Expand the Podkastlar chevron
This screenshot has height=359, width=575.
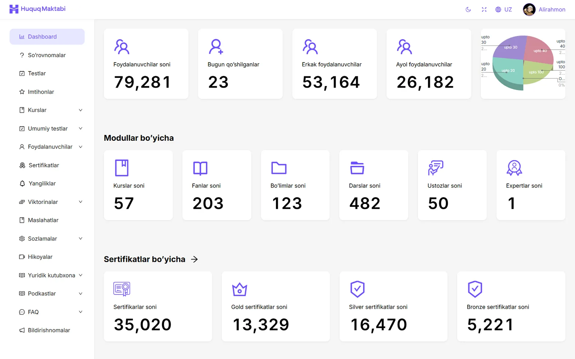[80, 294]
